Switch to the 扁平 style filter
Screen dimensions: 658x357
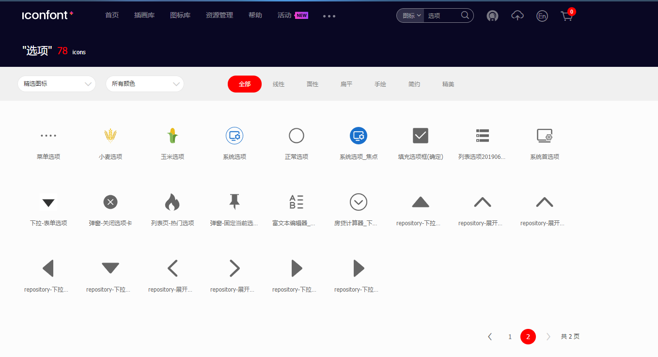(x=346, y=84)
